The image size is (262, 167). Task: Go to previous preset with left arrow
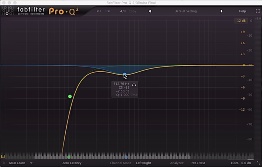pyautogui.click(x=150, y=11)
